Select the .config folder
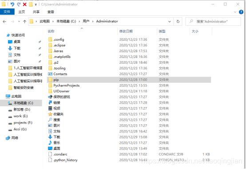246x169 pixels. (59, 39)
